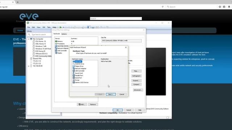Select Serial Port hardware type
The image size is (232, 130).
[77, 78]
